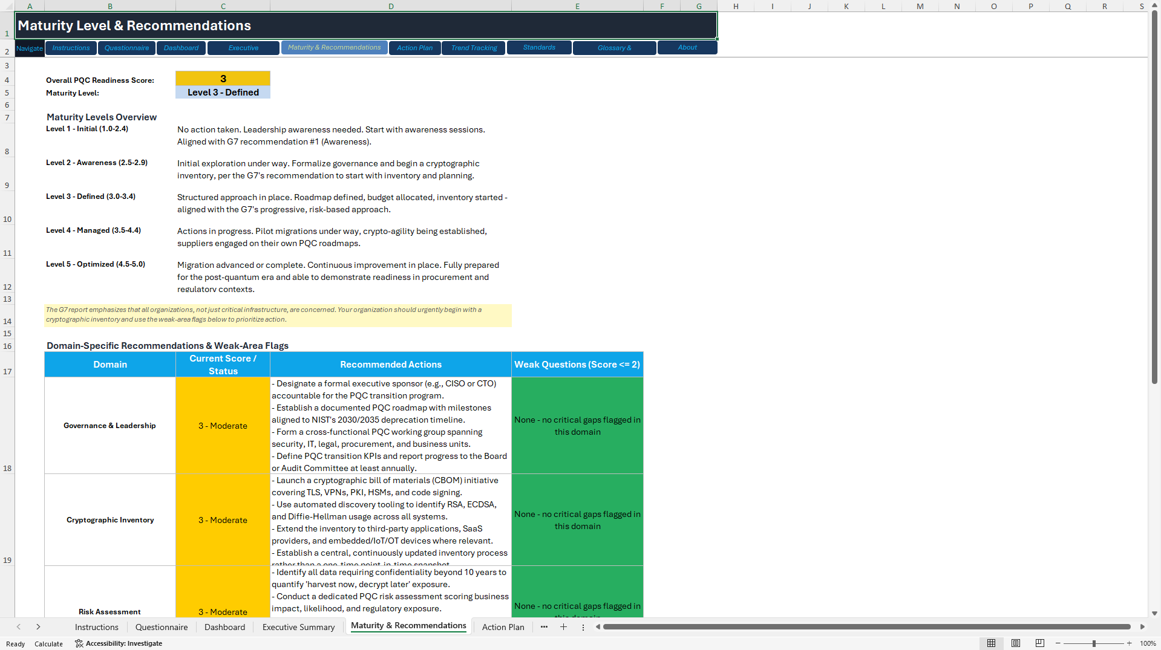Click the vertical scrollbar thumb
This screenshot has width=1161, height=650.
point(1154,197)
